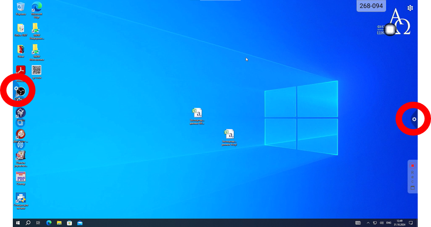Select the upper spreadsheet file in desktop center
This screenshot has width=431, height=227.
[197, 113]
